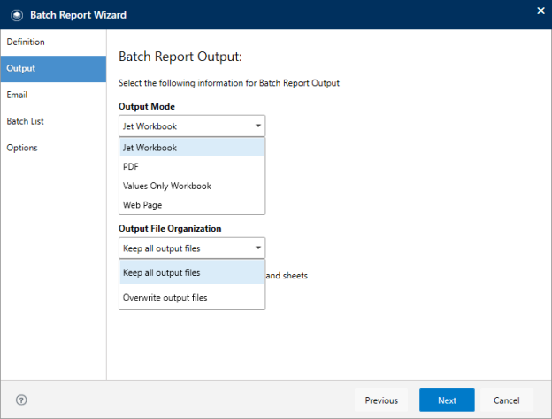Image resolution: width=552 pixels, height=419 pixels.
Task: Click the Batch Report Wizard title icon
Action: coord(17,15)
